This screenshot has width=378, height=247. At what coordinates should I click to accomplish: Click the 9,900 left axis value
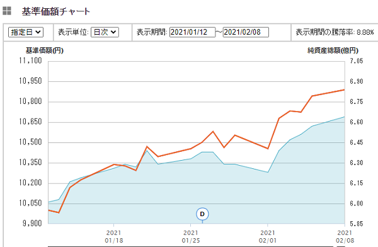coord(32,223)
